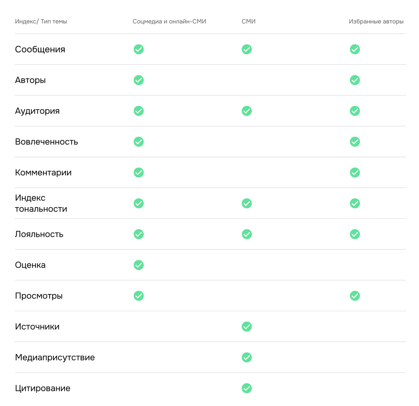Select the Соцмедиа и онлайн-СМИ column header

click(169, 22)
